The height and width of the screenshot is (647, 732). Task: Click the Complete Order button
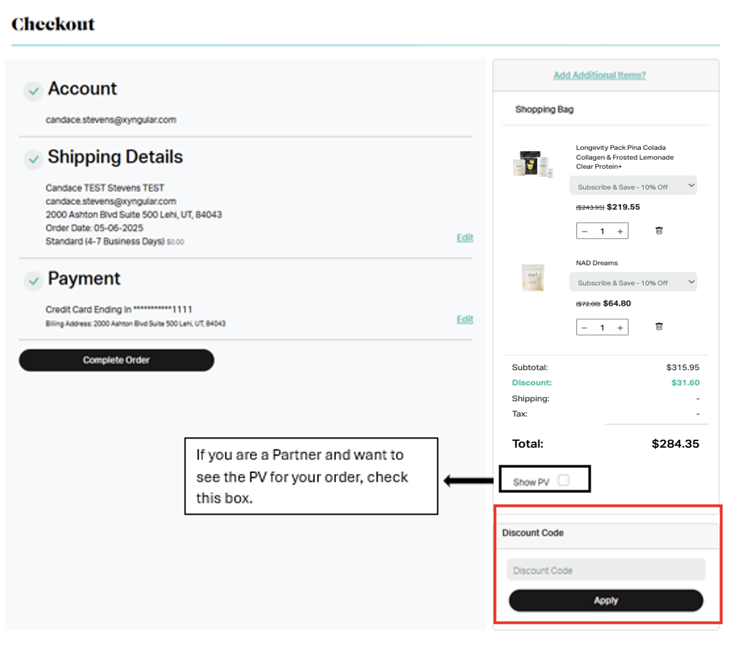tap(117, 360)
